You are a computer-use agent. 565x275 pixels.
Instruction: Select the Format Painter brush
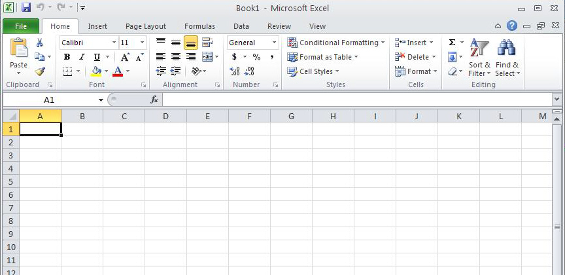point(40,71)
